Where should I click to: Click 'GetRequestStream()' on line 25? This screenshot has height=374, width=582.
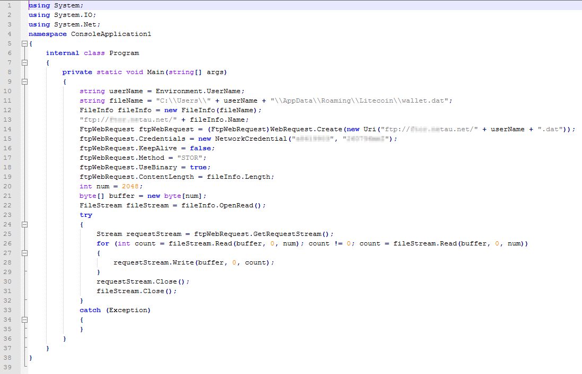[x=291, y=234]
